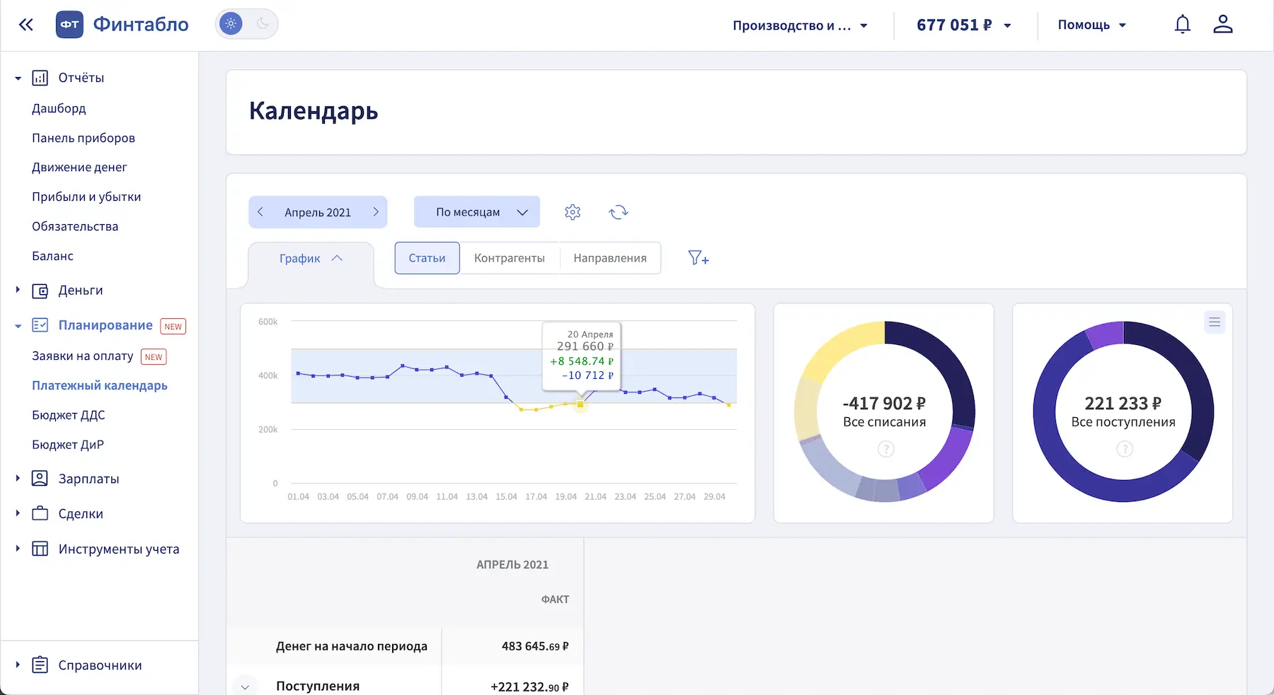The image size is (1274, 695).
Task: Collapse the Отчёты section arrow
Action: point(18,78)
